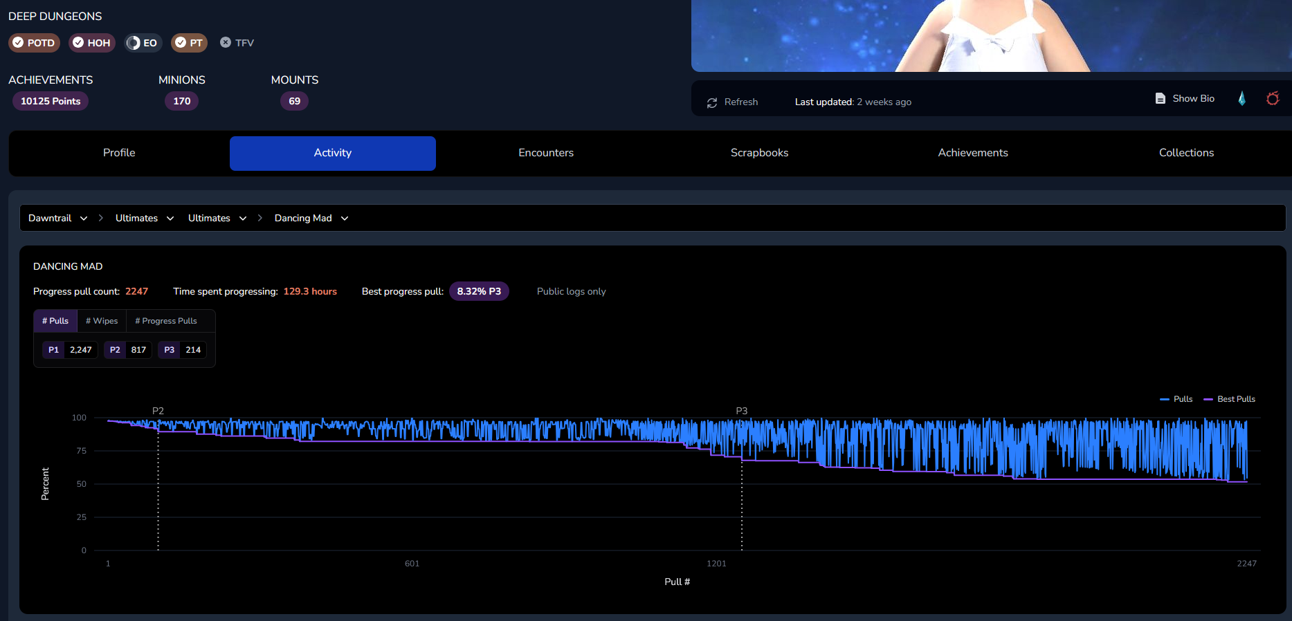The height and width of the screenshot is (621, 1292).
Task: Click the 1201 x-axis pull label
Action: click(717, 564)
